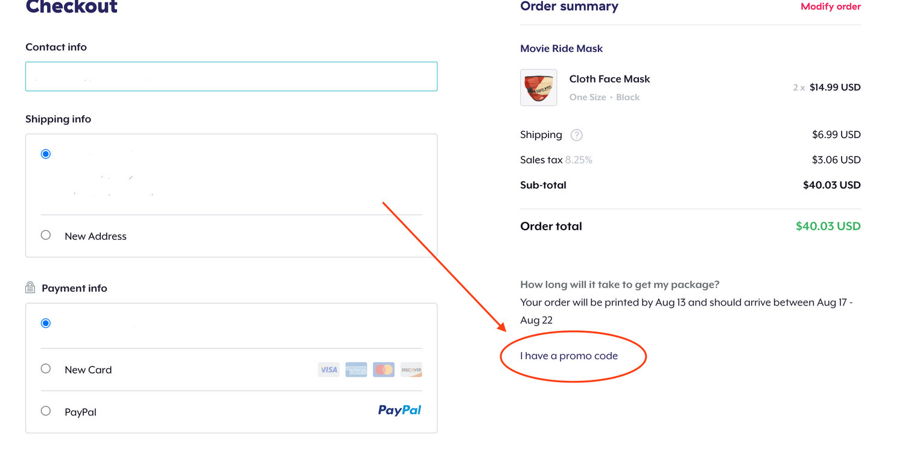Select the New Address radio option
905x449 pixels.
point(46,235)
